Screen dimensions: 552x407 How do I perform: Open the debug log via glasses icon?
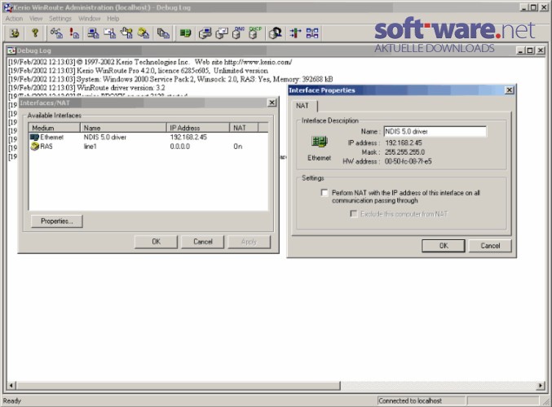[56, 33]
